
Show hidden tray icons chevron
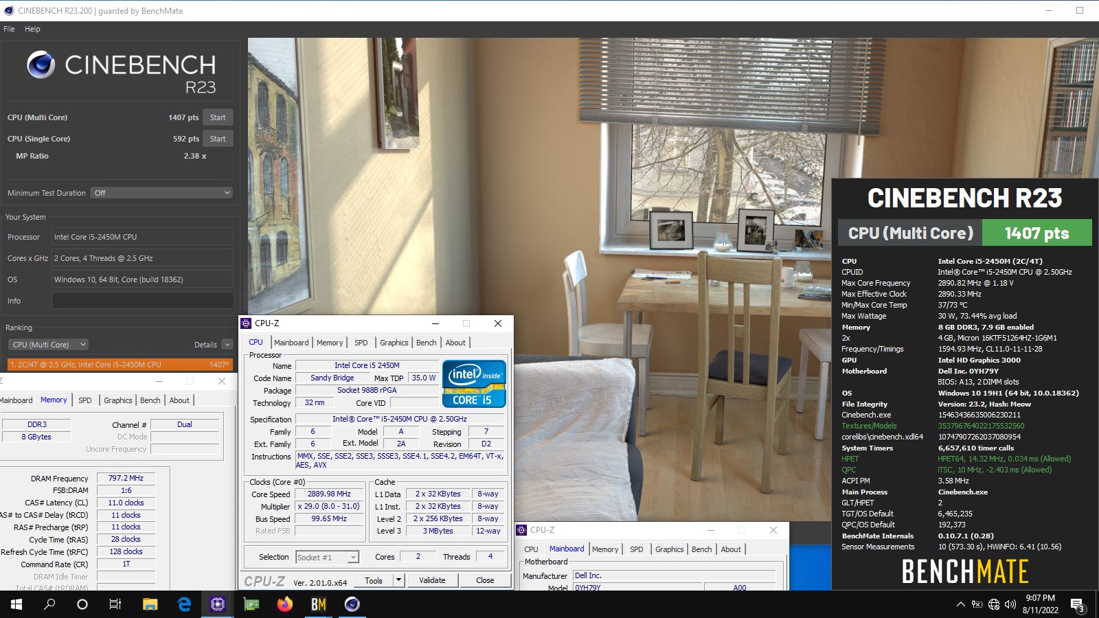[960, 604]
